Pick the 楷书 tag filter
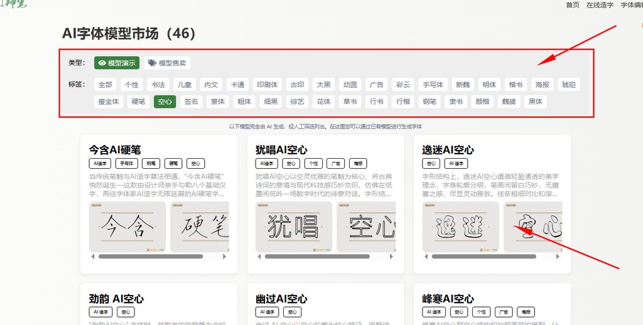The height and width of the screenshot is (325, 643). pos(516,85)
